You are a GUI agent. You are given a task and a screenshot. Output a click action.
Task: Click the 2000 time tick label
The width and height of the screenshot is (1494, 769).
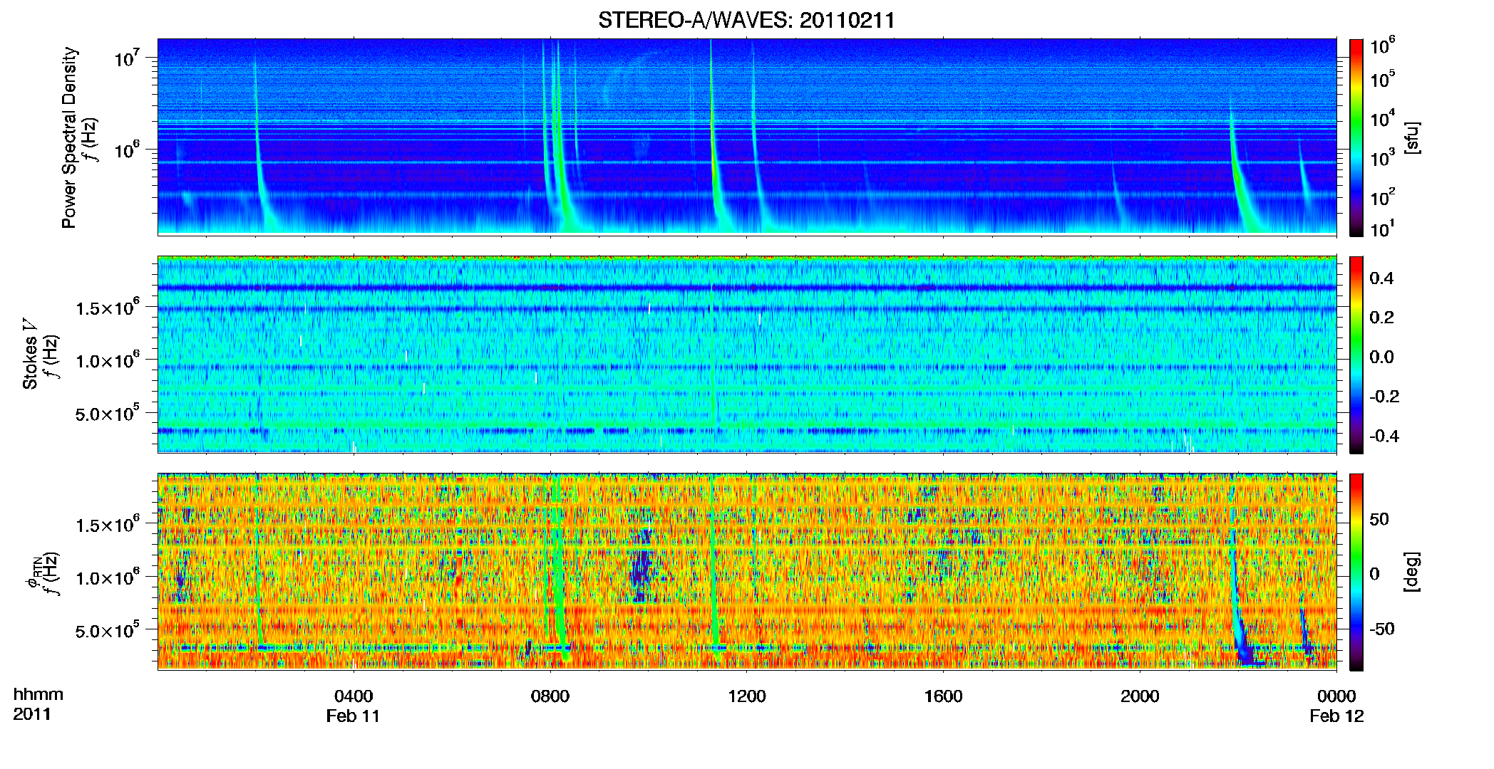pyautogui.click(x=1140, y=696)
